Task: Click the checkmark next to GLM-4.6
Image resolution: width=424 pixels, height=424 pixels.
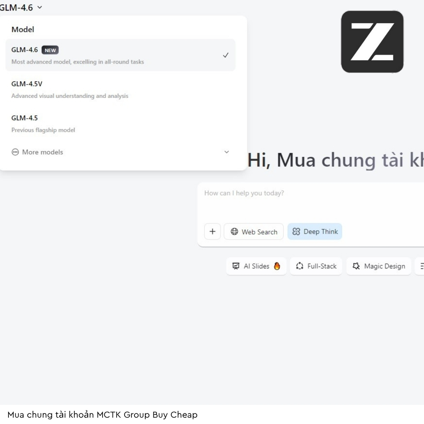Action: (225, 55)
